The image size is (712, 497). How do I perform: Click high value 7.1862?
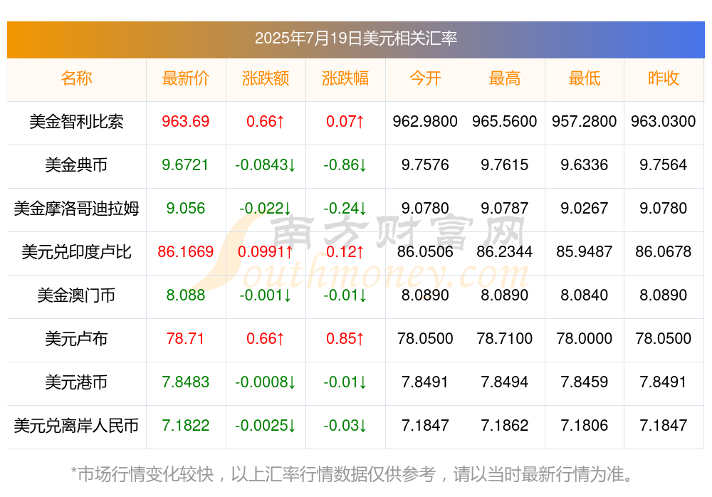[505, 425]
